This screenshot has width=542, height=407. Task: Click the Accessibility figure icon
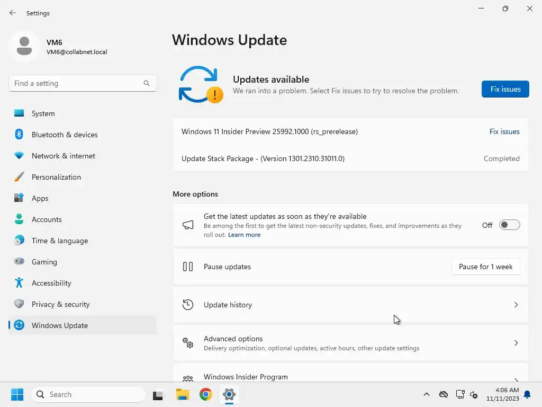tap(19, 282)
